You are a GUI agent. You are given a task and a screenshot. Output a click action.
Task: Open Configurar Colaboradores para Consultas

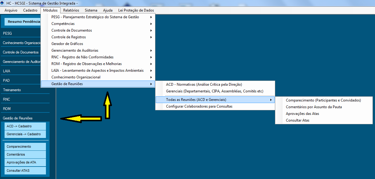[x=215, y=106]
